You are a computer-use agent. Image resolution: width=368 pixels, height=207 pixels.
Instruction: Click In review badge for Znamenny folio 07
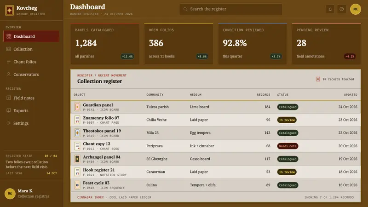(x=287, y=120)
